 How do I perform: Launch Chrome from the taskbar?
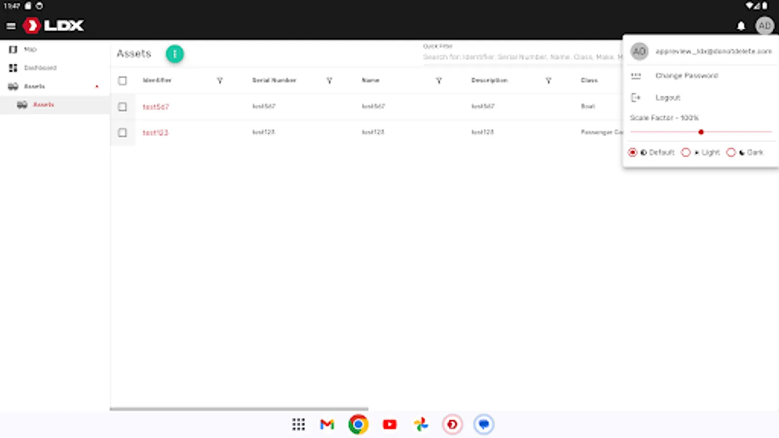(x=358, y=424)
